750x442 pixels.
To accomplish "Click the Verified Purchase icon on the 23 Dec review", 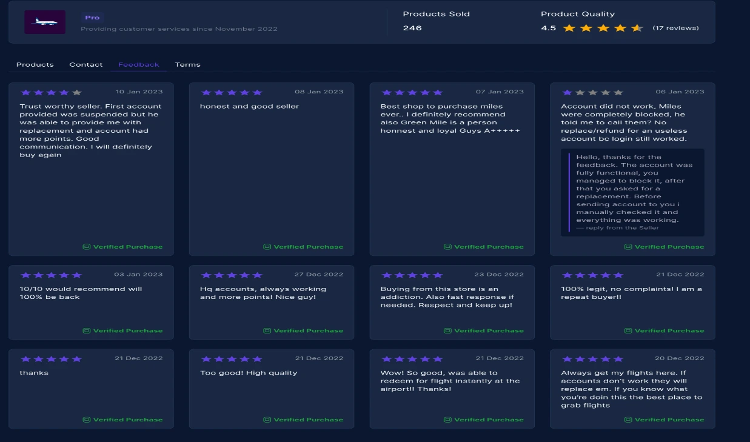I will pos(447,330).
